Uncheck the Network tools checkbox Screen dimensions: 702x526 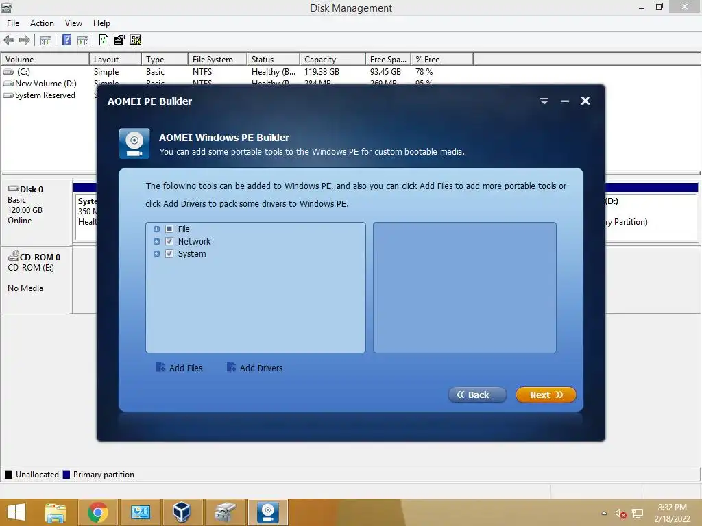point(169,242)
